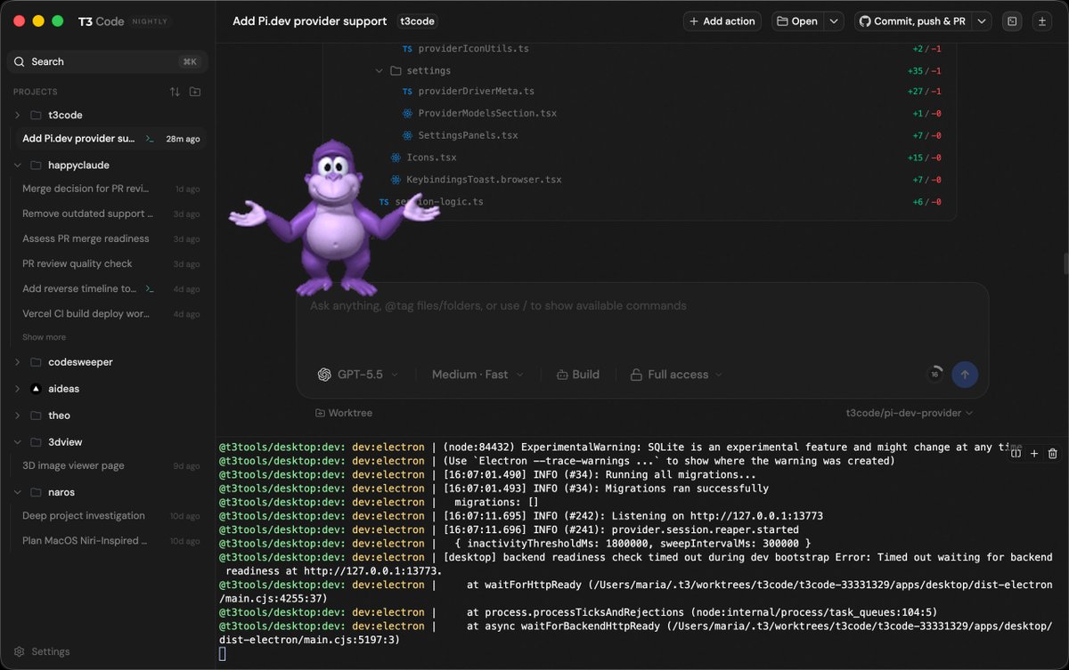Click the React icon beside Icons.tsx

[x=396, y=157]
